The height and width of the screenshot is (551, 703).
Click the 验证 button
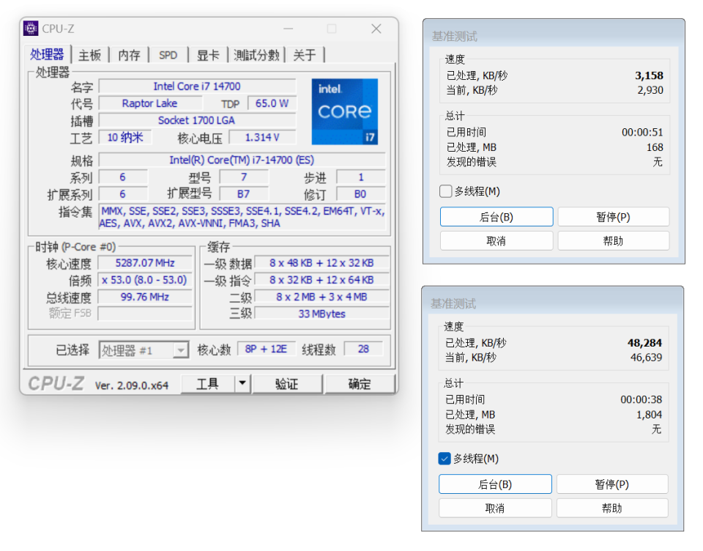[x=287, y=384]
